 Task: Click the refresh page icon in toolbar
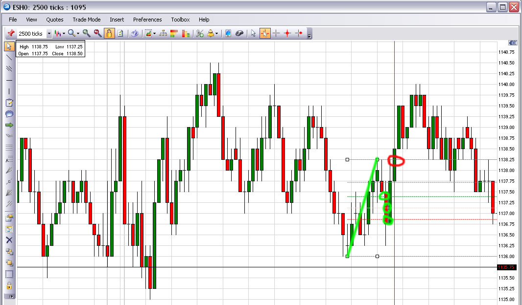tap(120, 33)
